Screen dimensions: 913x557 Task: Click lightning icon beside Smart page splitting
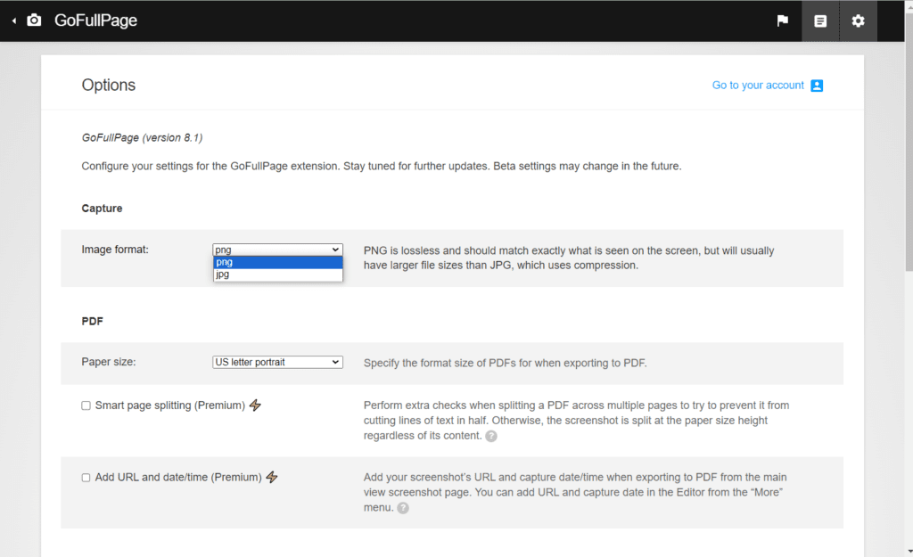[x=255, y=405]
